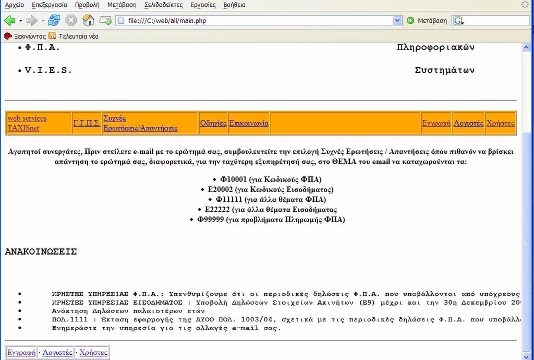Click the page icon in address bar
The width and height of the screenshot is (534, 360).
pyautogui.click(x=121, y=21)
